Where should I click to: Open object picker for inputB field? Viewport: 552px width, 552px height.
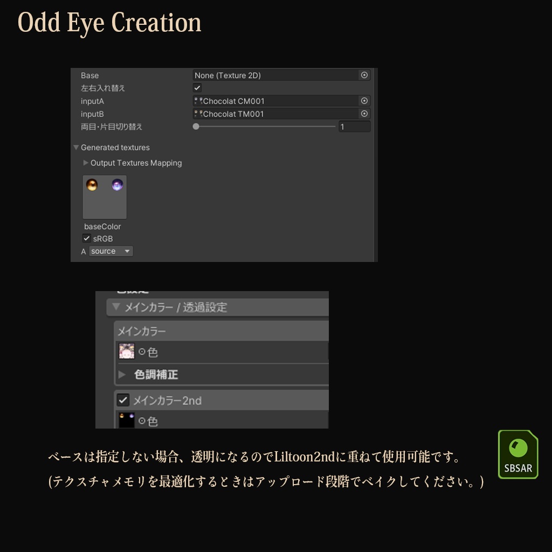click(364, 114)
